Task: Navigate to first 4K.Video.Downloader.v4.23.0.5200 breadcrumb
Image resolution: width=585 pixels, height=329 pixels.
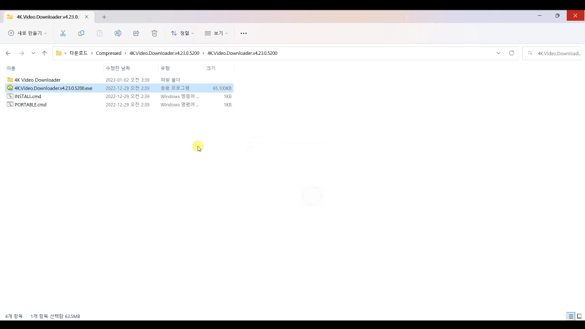Action: point(164,53)
